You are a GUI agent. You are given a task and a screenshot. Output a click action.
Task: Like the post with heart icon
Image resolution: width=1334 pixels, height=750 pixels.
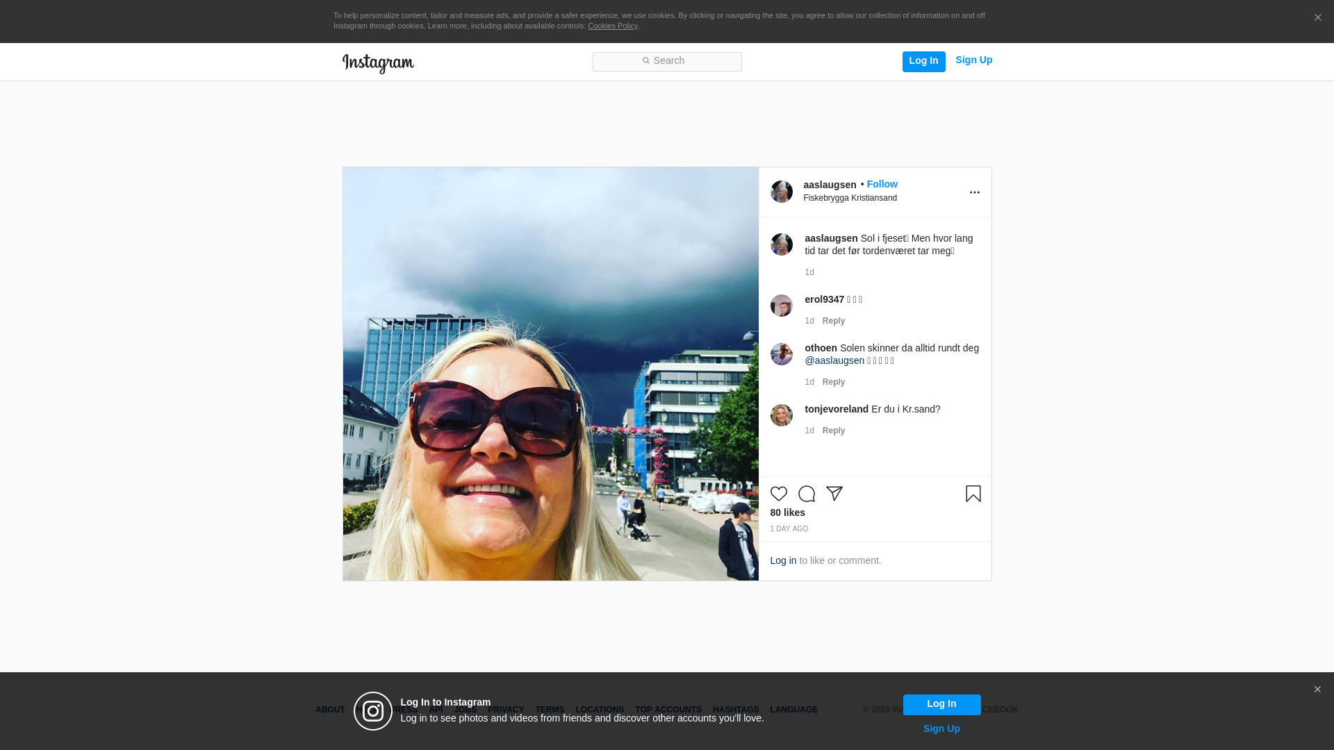778,494
